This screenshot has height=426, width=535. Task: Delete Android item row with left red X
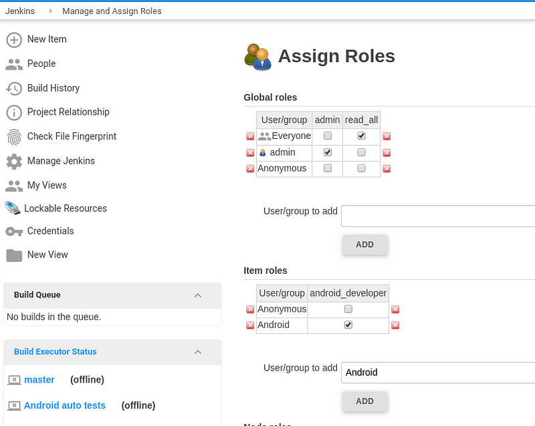tap(250, 325)
